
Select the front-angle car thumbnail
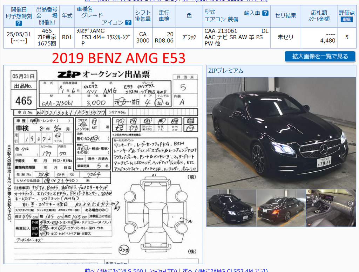[231, 208]
